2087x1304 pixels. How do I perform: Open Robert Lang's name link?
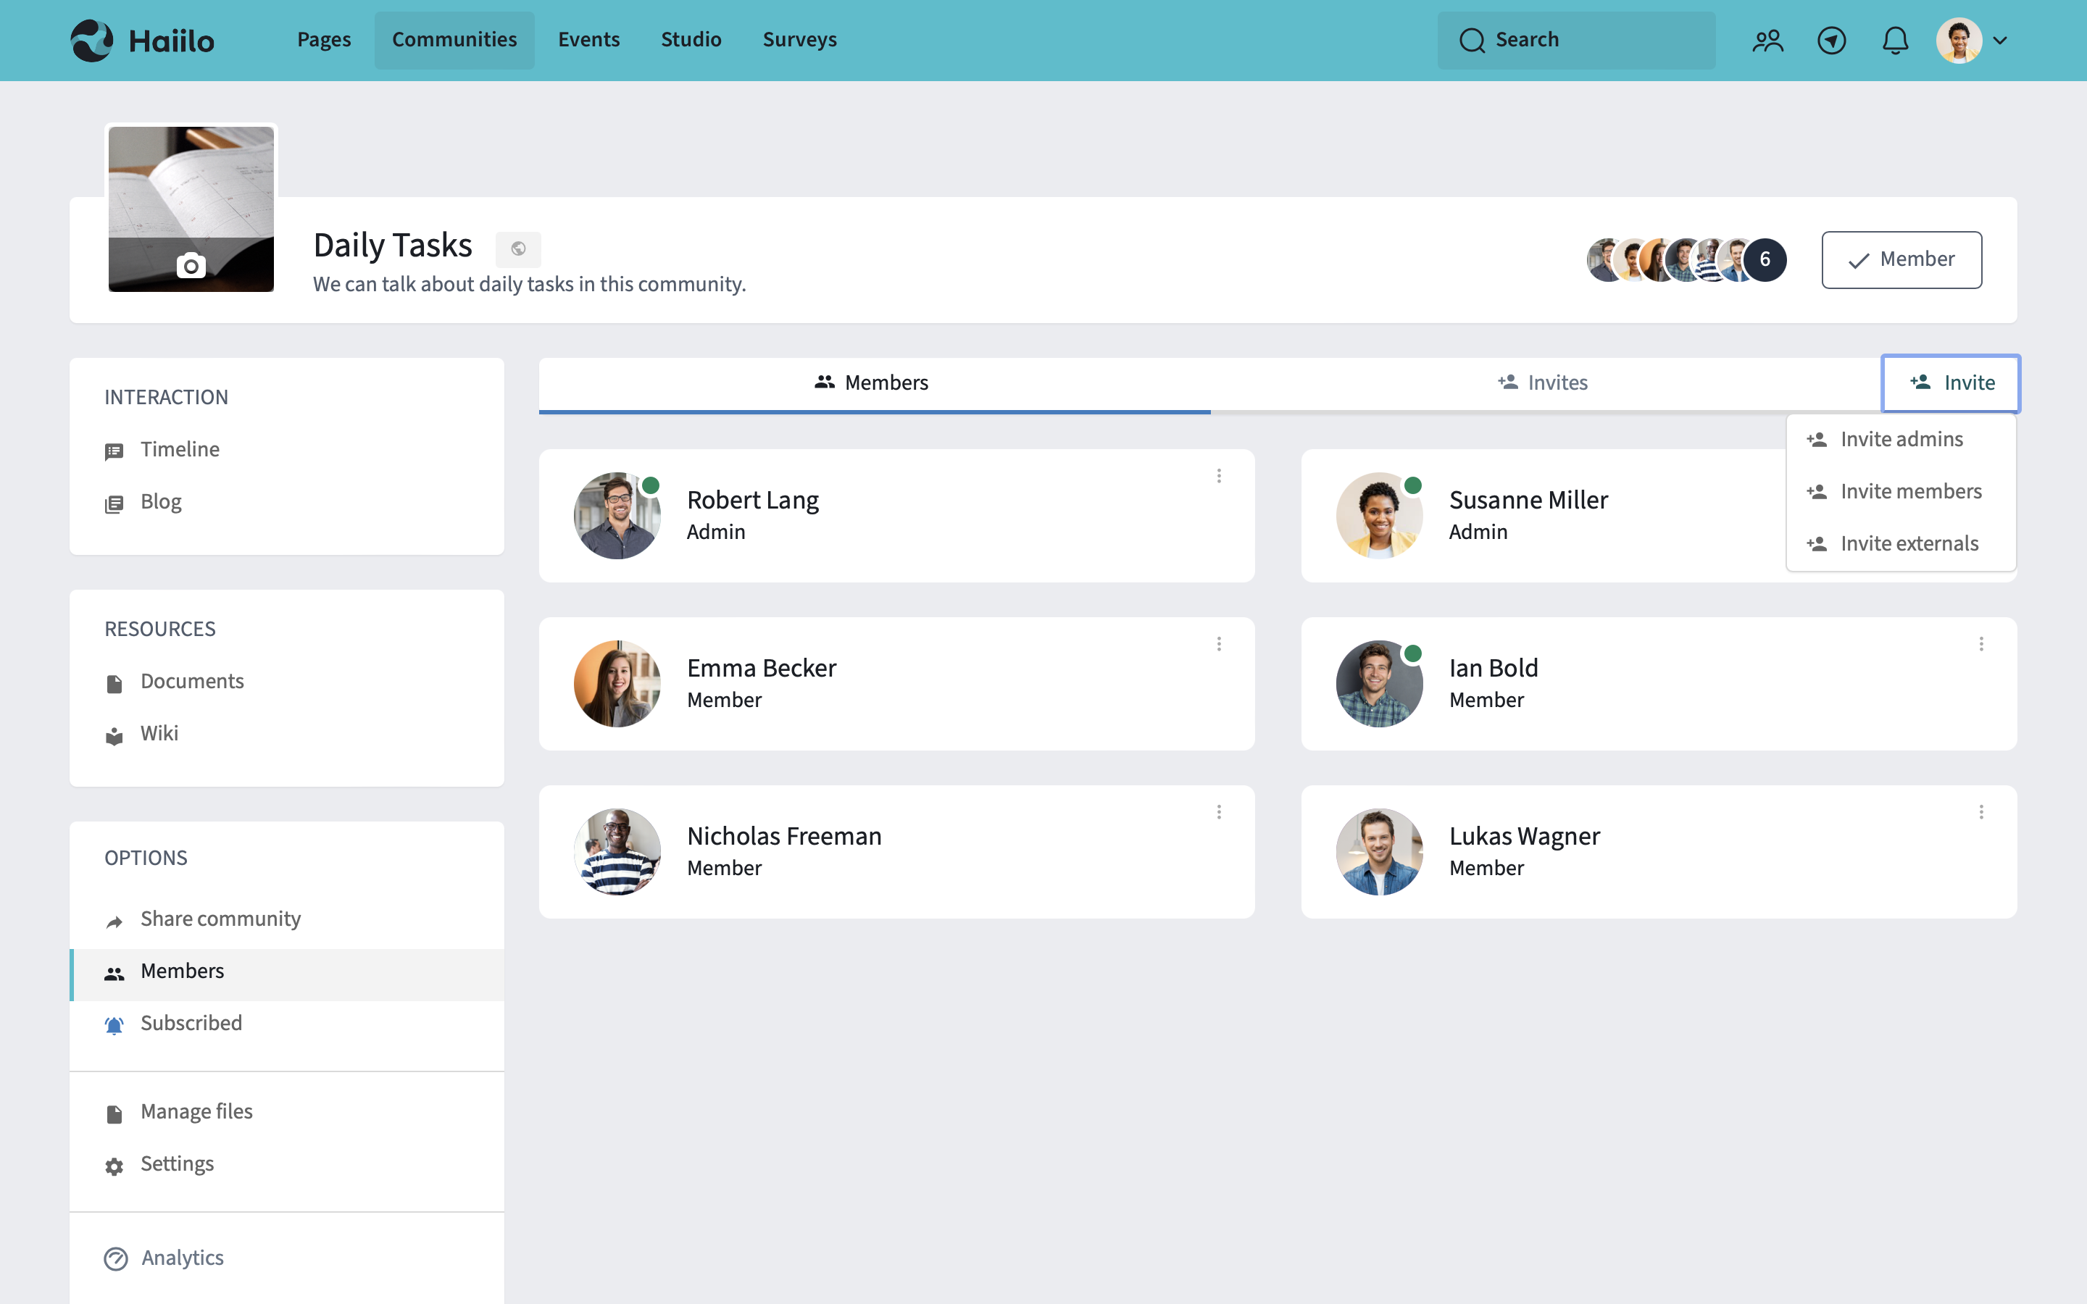(753, 500)
